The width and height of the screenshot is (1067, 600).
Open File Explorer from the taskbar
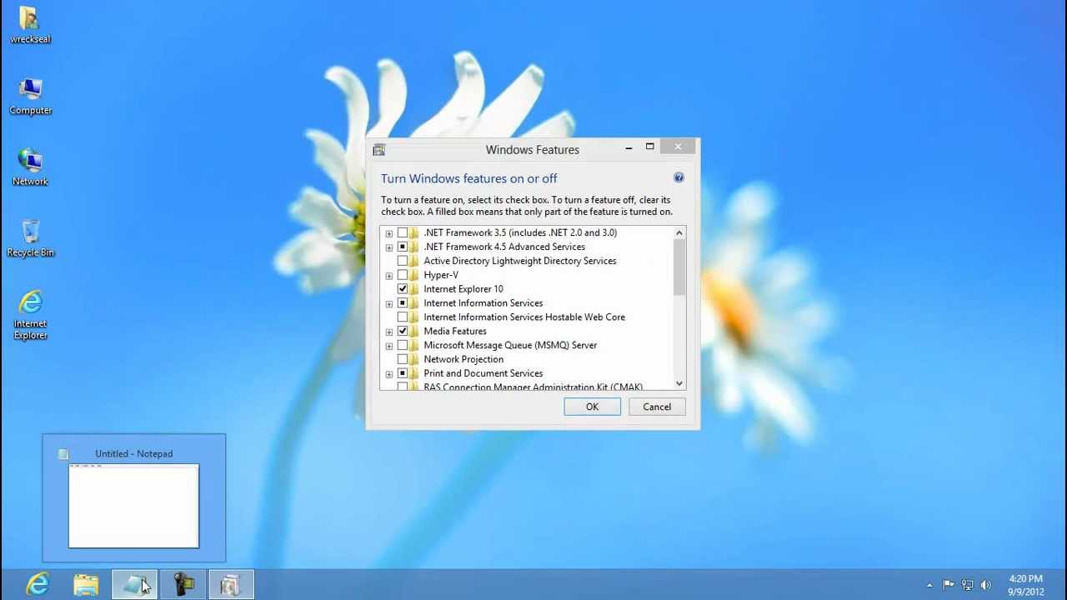point(86,585)
